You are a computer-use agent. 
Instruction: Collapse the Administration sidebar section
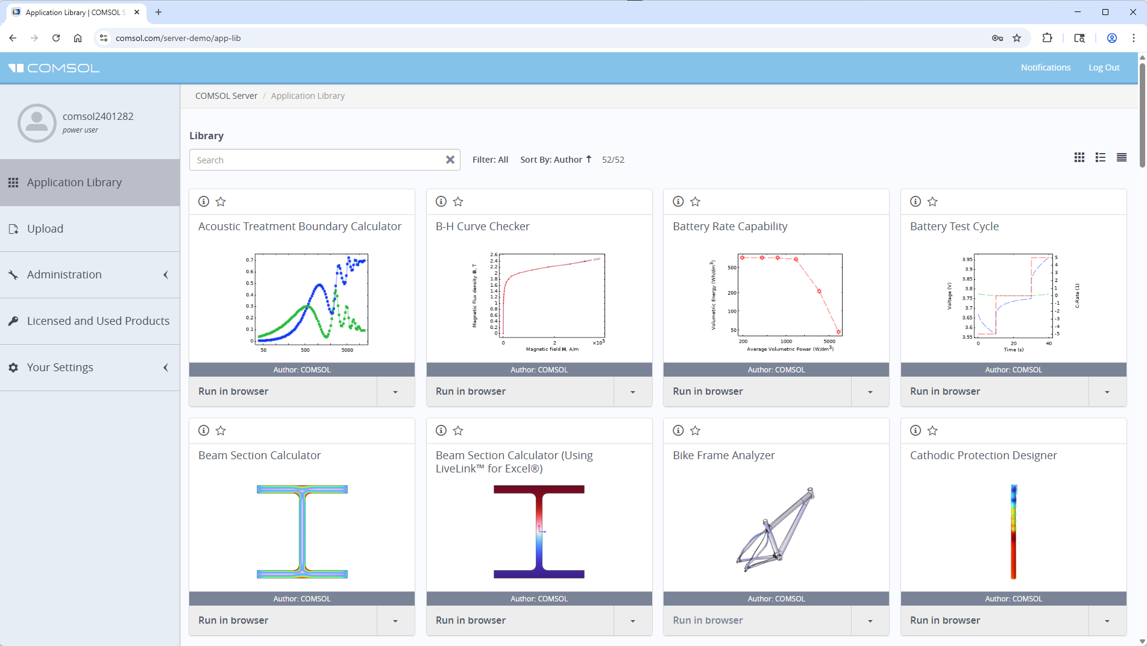click(x=166, y=274)
